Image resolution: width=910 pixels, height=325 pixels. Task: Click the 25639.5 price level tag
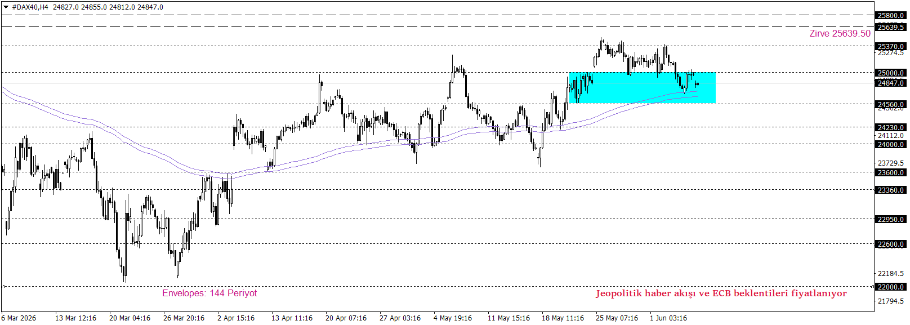click(x=891, y=27)
